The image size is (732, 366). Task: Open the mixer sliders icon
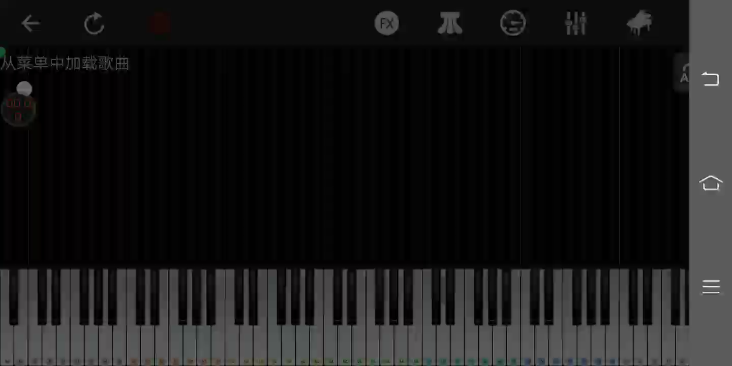pyautogui.click(x=576, y=23)
